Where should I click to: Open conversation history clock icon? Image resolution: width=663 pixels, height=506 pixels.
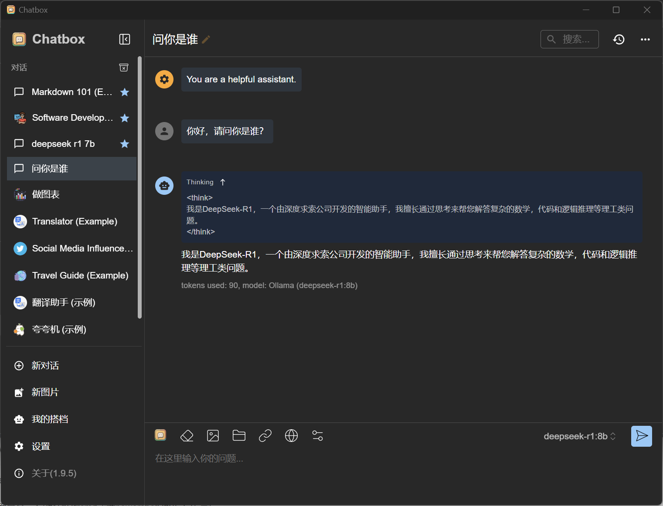tap(619, 40)
